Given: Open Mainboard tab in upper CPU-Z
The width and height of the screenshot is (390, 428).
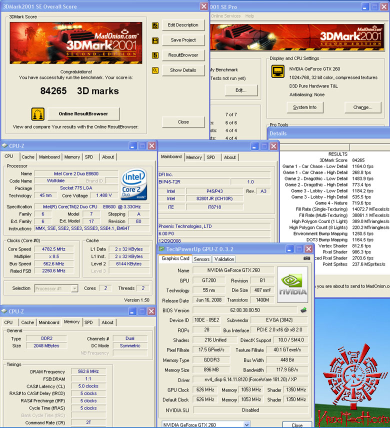Looking at the screenshot, I should (x=49, y=157).
